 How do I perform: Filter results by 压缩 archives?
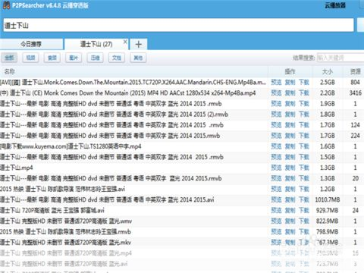pos(95,58)
